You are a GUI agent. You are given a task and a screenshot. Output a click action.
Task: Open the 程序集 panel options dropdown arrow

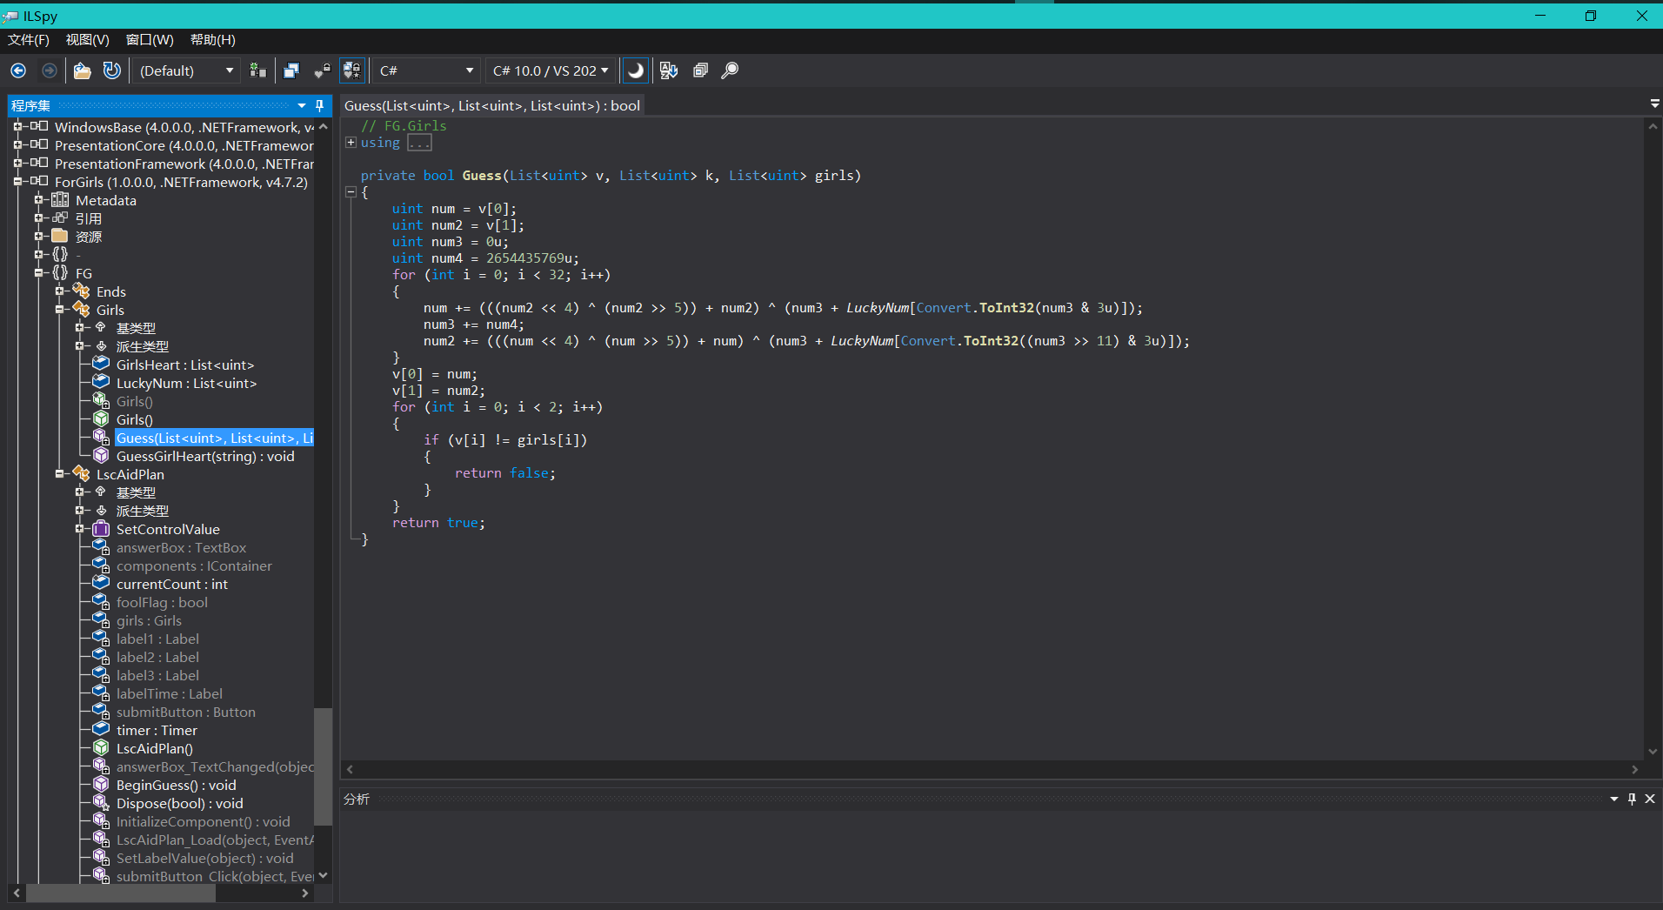(x=302, y=105)
